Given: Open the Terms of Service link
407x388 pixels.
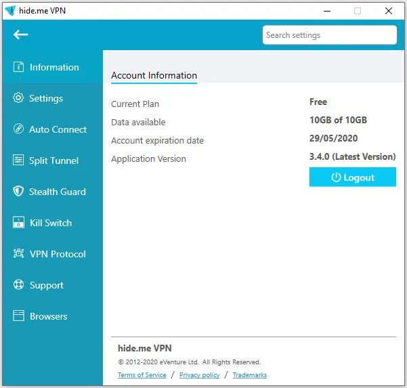Looking at the screenshot, I should pyautogui.click(x=142, y=375).
